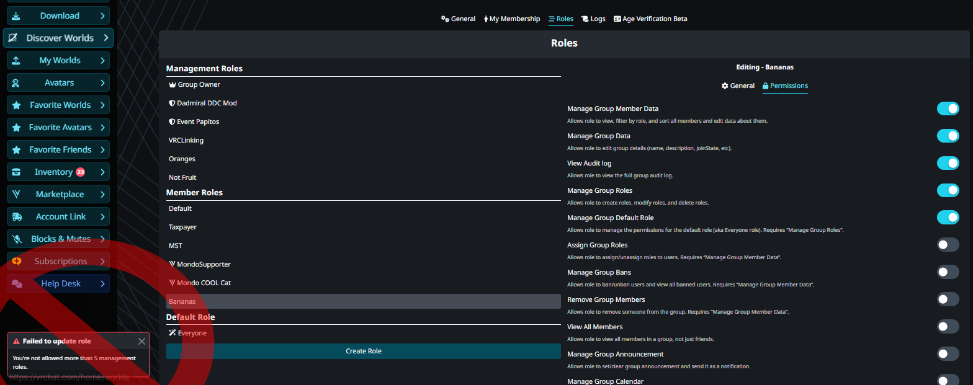Click the Favorite Worlds star icon
Screen dimensions: 973x385
click(16, 105)
